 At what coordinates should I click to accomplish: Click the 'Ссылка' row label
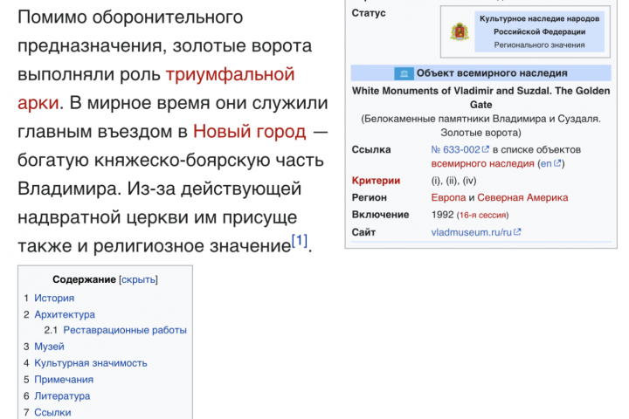coord(371,149)
